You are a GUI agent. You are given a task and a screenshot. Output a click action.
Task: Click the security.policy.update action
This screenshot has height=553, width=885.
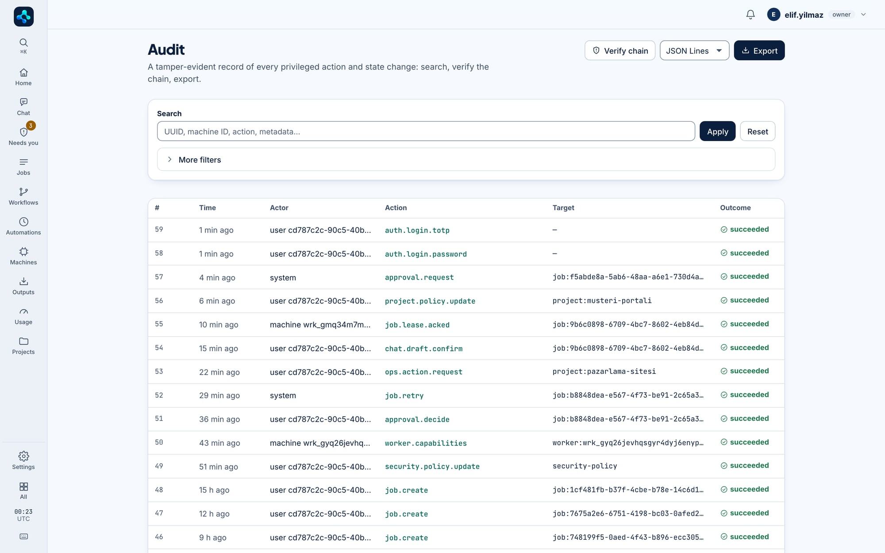(x=432, y=466)
